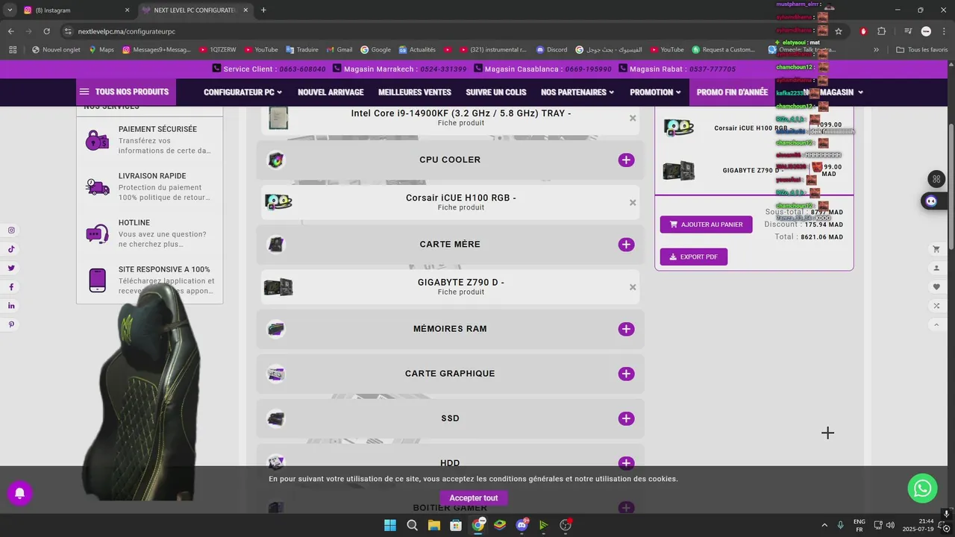The height and width of the screenshot is (537, 955).
Task: Expand the CARTE GRAPHIQUE plus icon
Action: (x=626, y=374)
